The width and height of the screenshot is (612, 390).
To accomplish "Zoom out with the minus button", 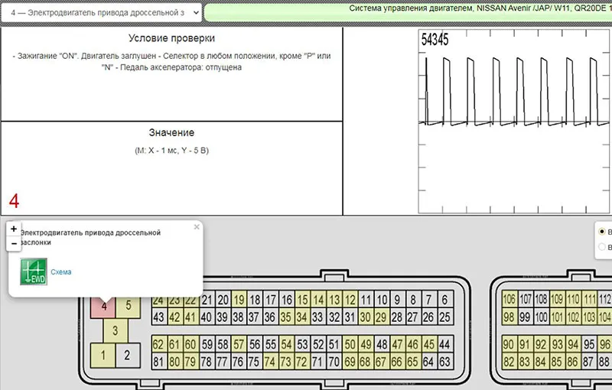I will pyautogui.click(x=14, y=243).
